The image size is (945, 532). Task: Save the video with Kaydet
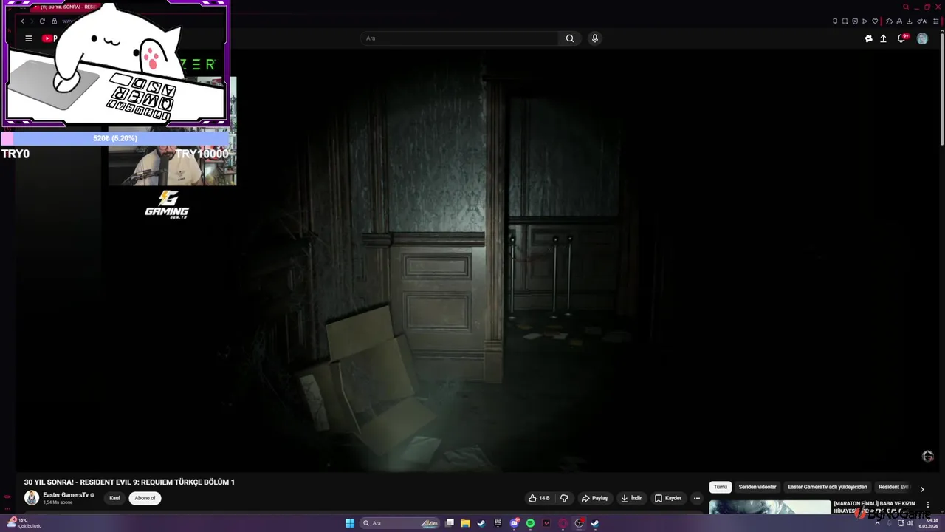tap(668, 498)
